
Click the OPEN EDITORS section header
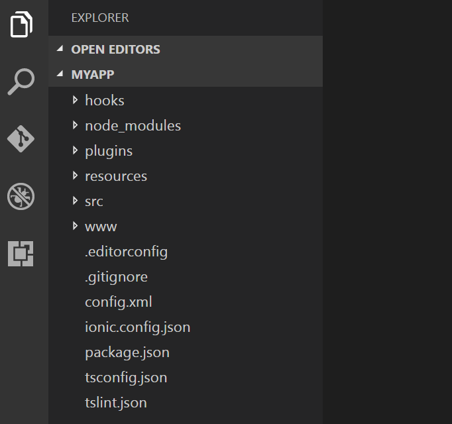(186, 49)
